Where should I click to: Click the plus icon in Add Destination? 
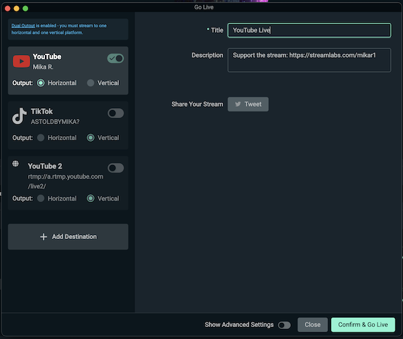pos(44,237)
